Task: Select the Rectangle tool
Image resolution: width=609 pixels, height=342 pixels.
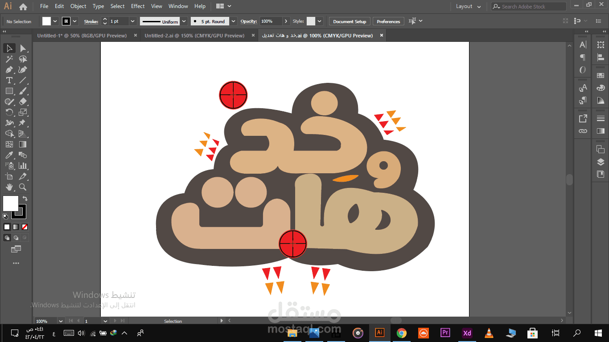Action: [8, 90]
